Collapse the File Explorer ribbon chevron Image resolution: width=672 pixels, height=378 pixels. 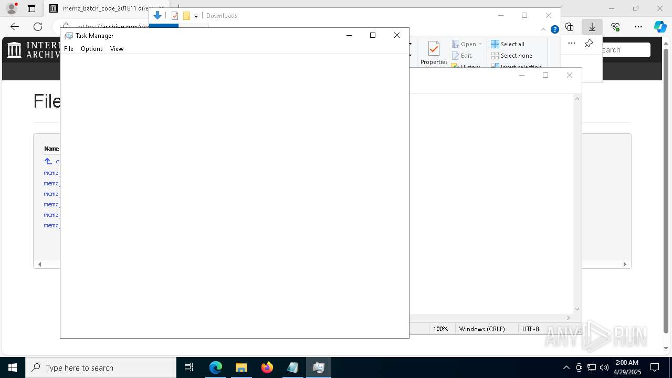click(543, 29)
